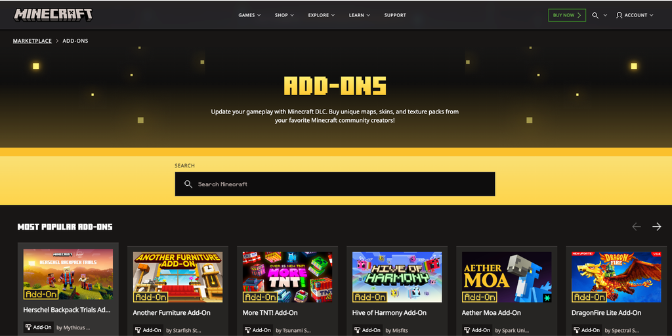Open the Herschel Backpack Trials thumbnail
Viewport: 672px width, 336px height.
click(x=68, y=274)
